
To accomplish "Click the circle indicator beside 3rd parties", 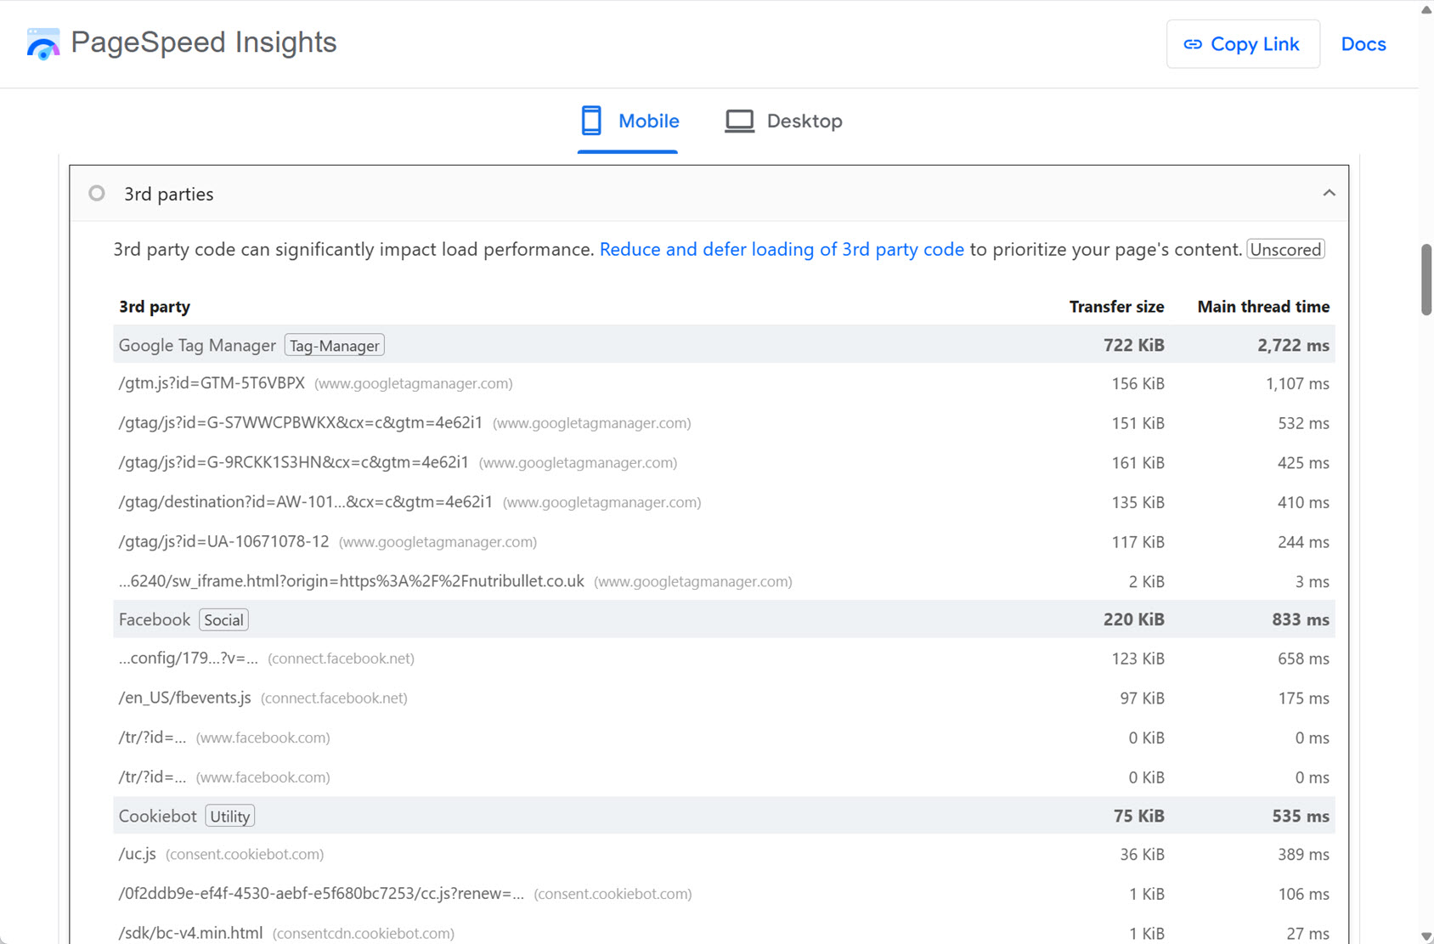I will (x=96, y=193).
